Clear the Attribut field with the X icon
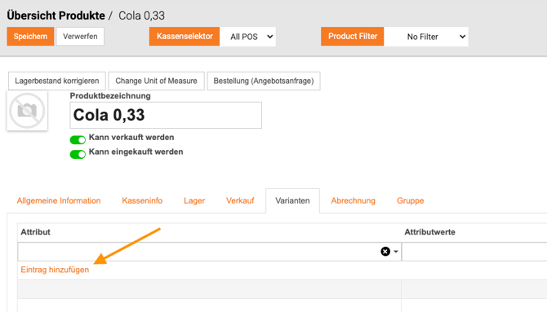The height and width of the screenshot is (312, 547). (385, 252)
